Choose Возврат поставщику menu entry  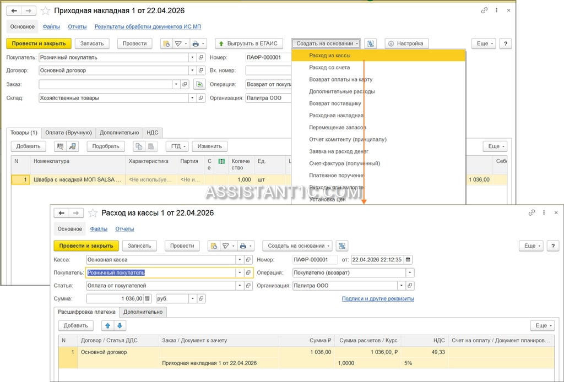coord(335,103)
